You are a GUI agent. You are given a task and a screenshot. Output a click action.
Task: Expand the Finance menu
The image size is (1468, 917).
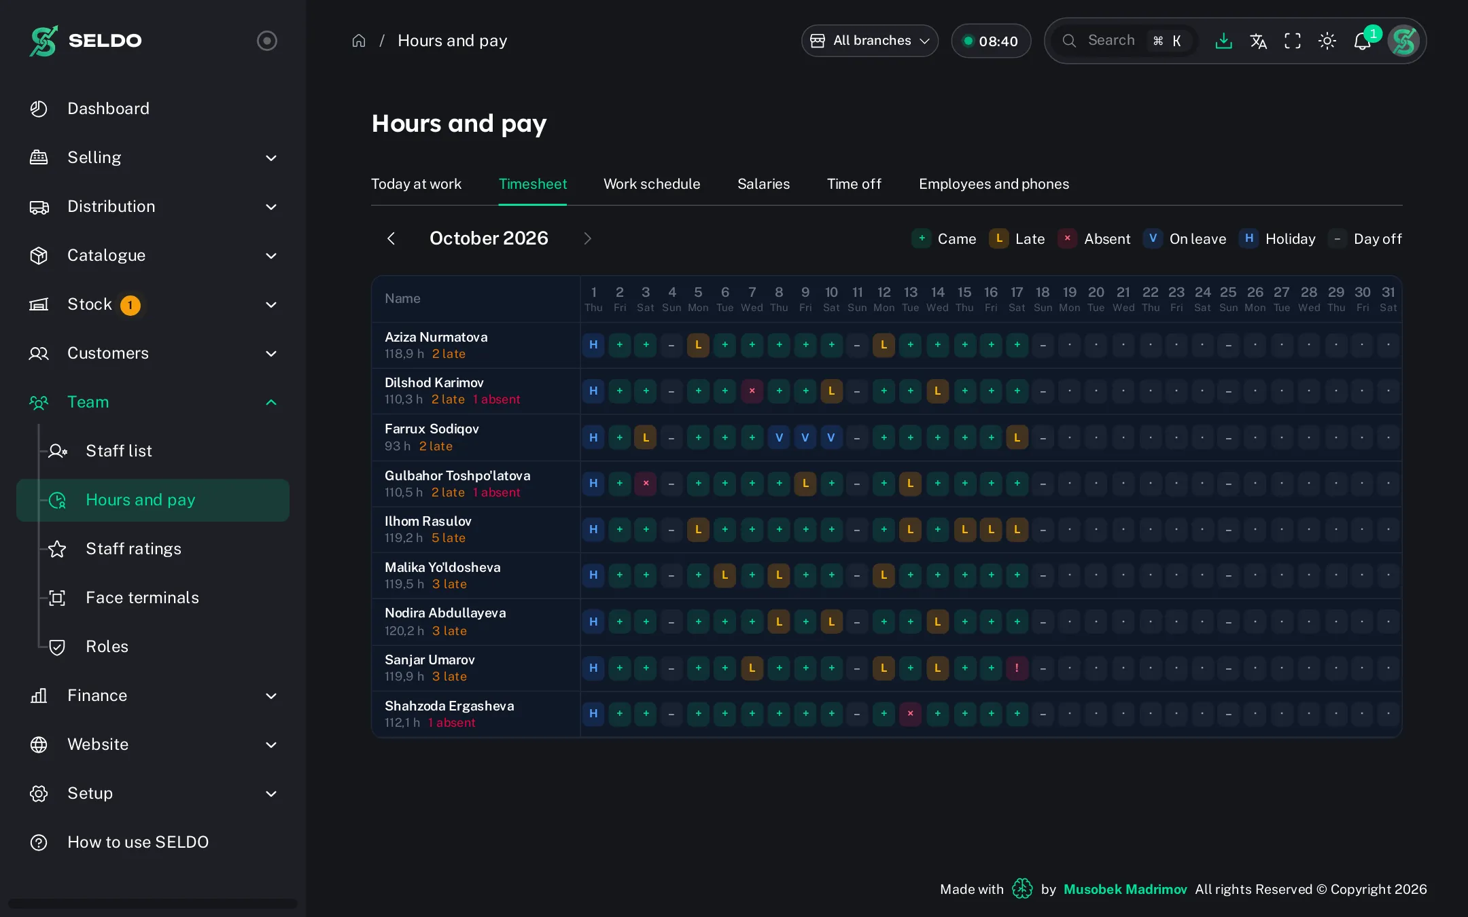pos(153,696)
